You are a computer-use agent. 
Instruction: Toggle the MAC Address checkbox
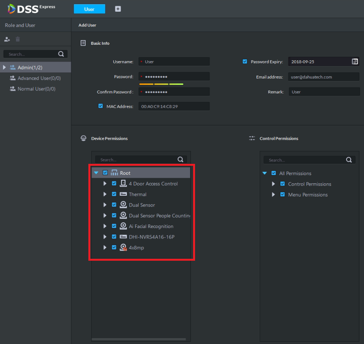pyautogui.click(x=101, y=106)
